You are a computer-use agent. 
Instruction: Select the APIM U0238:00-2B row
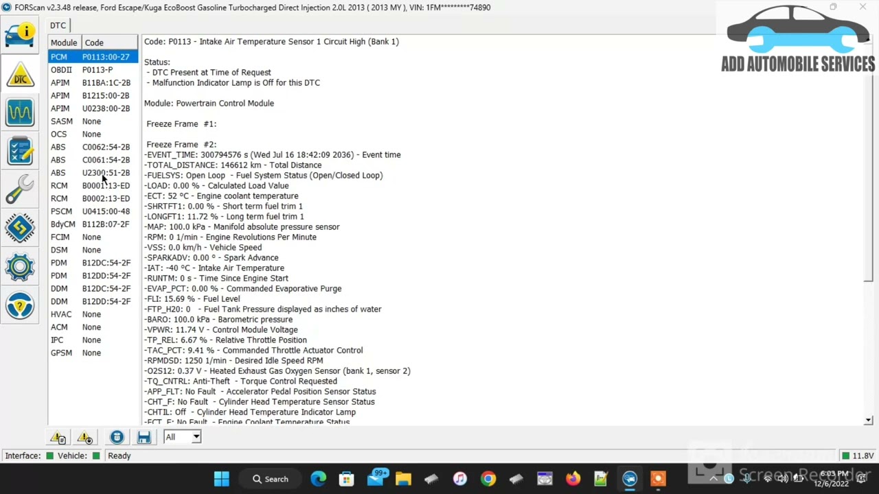(x=93, y=108)
